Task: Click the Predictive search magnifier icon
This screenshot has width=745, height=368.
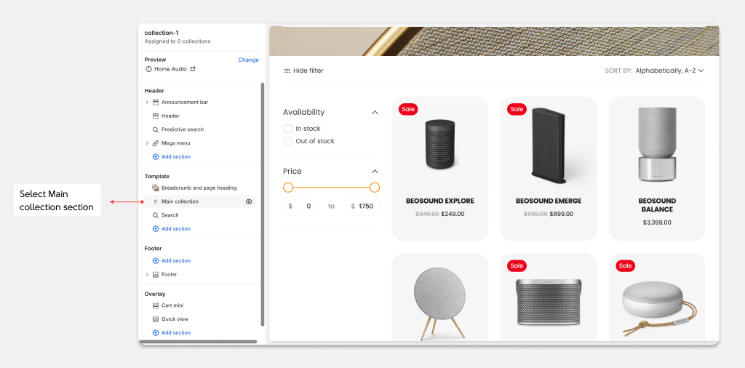Action: 156,129
